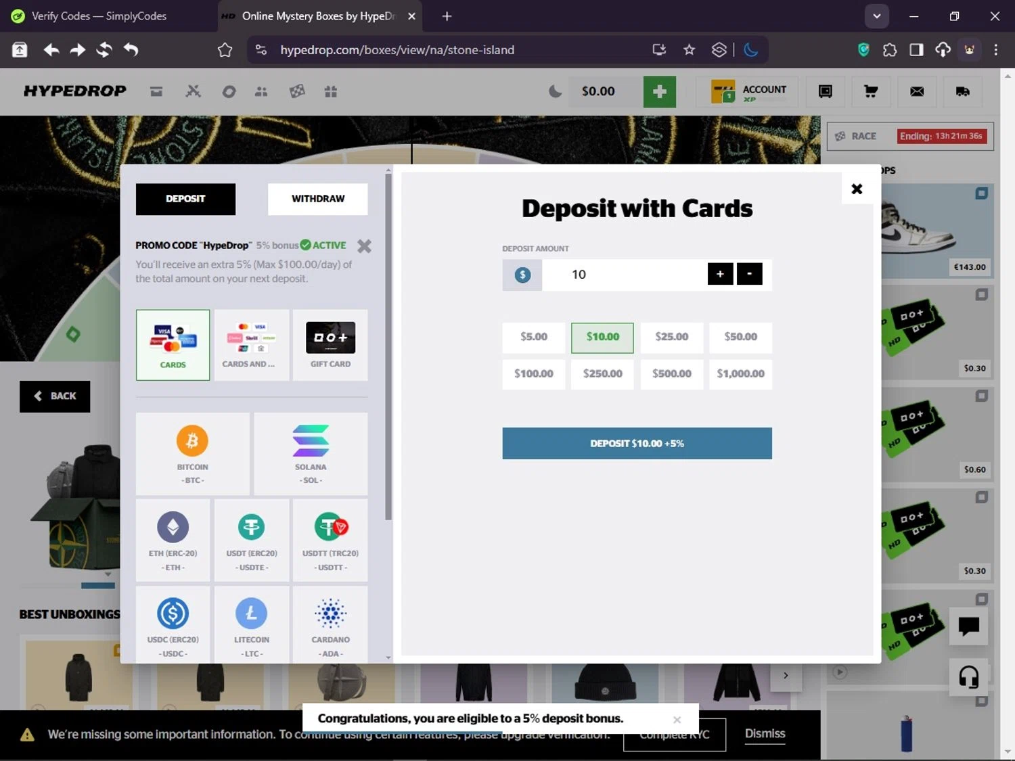The height and width of the screenshot is (761, 1015).
Task: Open the shopping cart icon in header
Action: click(871, 91)
